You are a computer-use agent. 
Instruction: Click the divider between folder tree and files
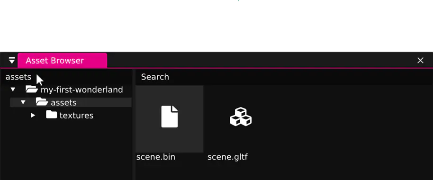tap(134, 124)
